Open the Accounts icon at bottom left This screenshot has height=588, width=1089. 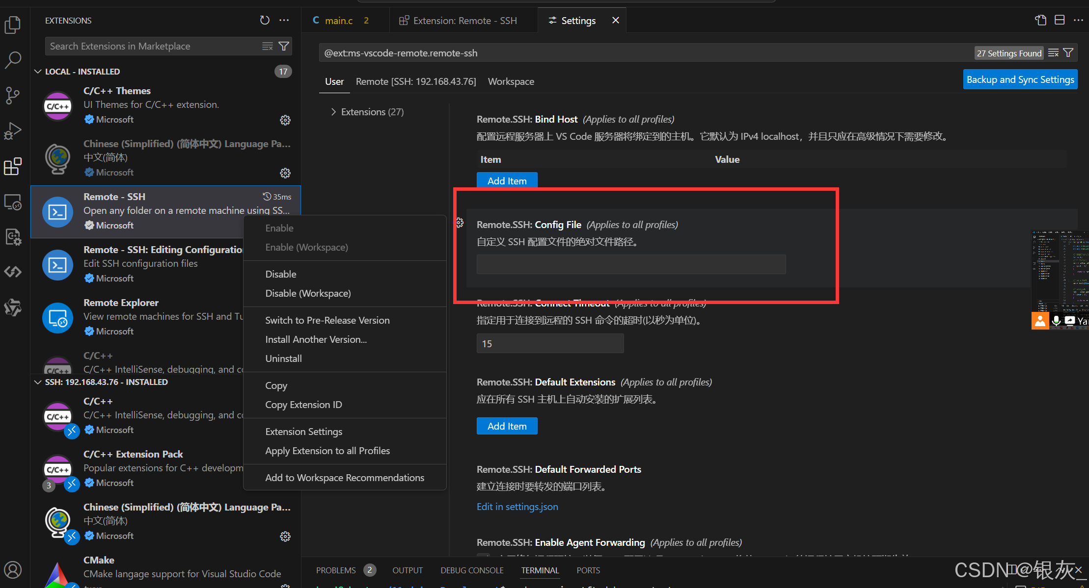click(13, 570)
